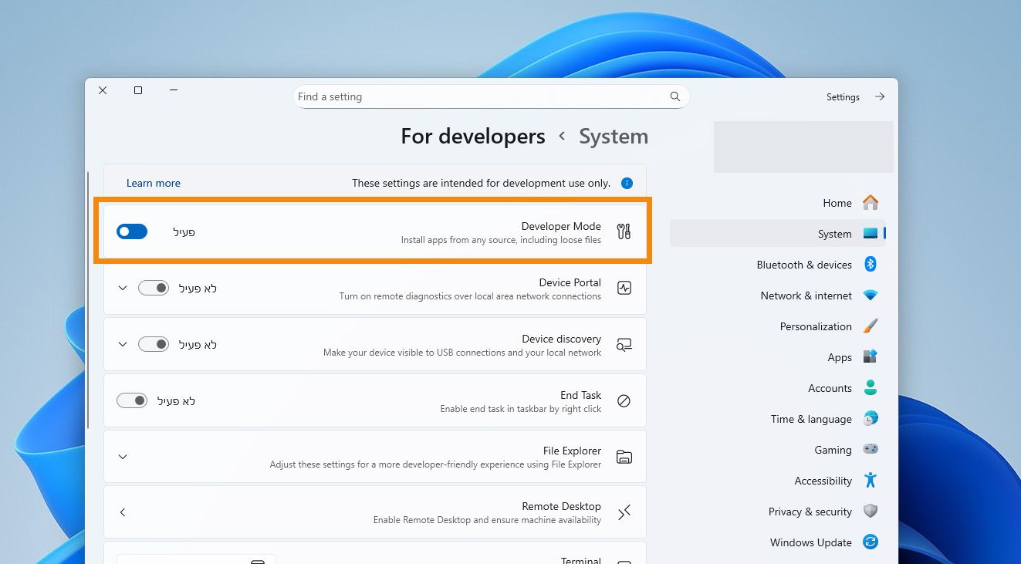Viewport: 1021px width, 564px height.
Task: Click the Windows Update refresh icon
Action: 871,542
